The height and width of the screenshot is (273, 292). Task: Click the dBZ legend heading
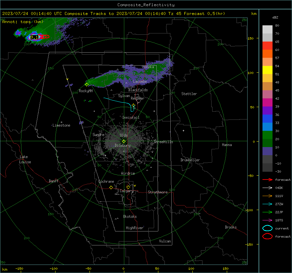[275, 17]
